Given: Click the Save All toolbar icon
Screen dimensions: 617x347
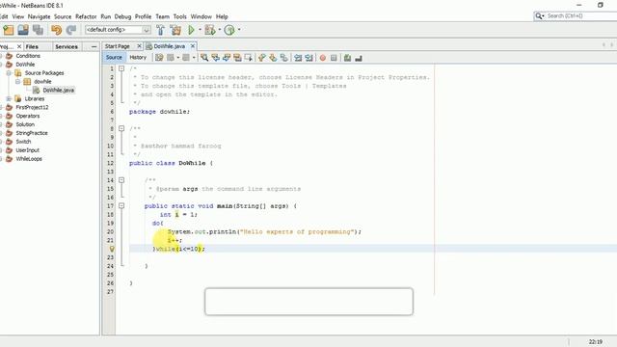Looking at the screenshot, I should tap(39, 30).
